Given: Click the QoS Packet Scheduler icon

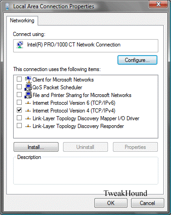Looking at the screenshot, I should (x=28, y=87).
